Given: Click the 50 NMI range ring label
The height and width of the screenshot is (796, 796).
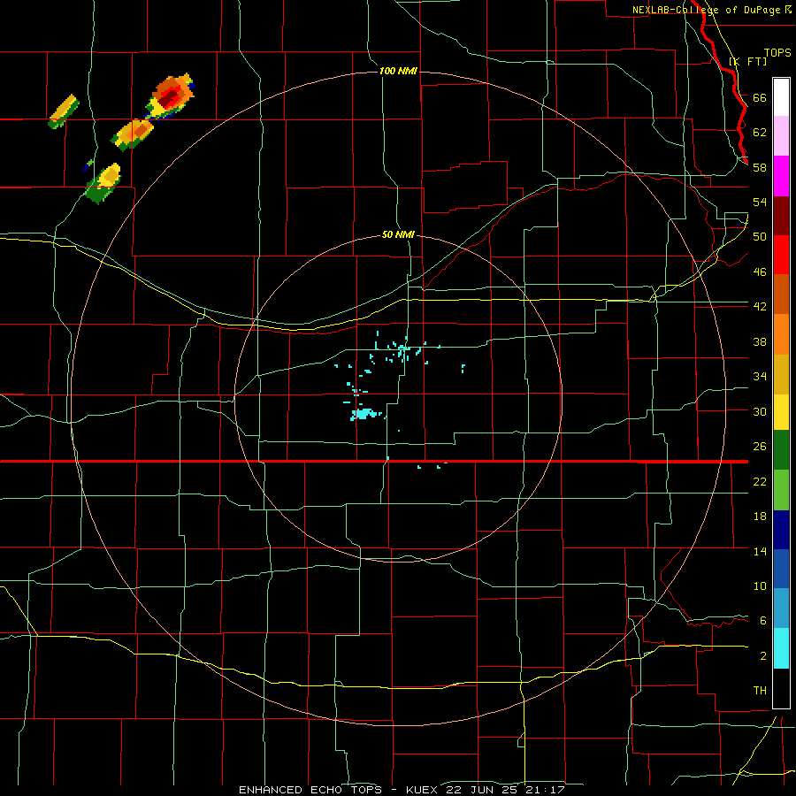Looking at the screenshot, I should [x=398, y=234].
